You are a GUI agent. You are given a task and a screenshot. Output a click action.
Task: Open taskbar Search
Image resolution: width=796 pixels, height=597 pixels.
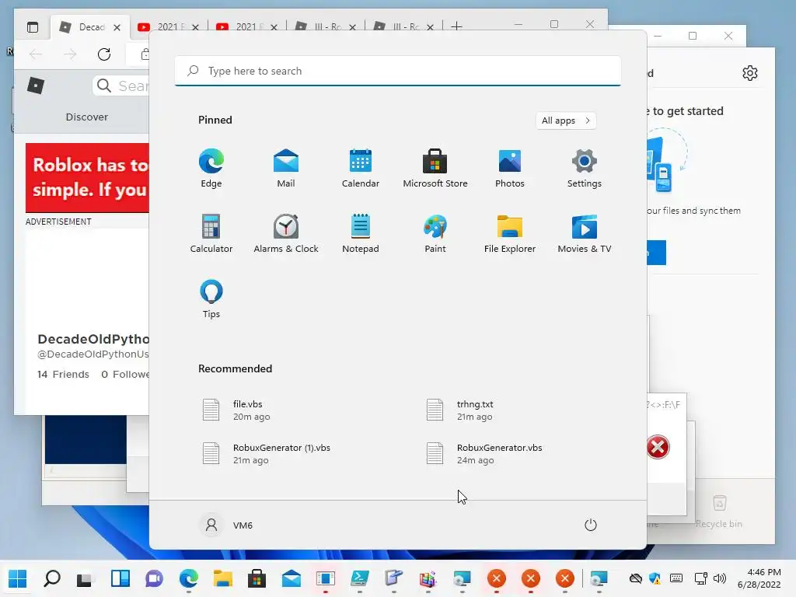pyautogui.click(x=52, y=578)
